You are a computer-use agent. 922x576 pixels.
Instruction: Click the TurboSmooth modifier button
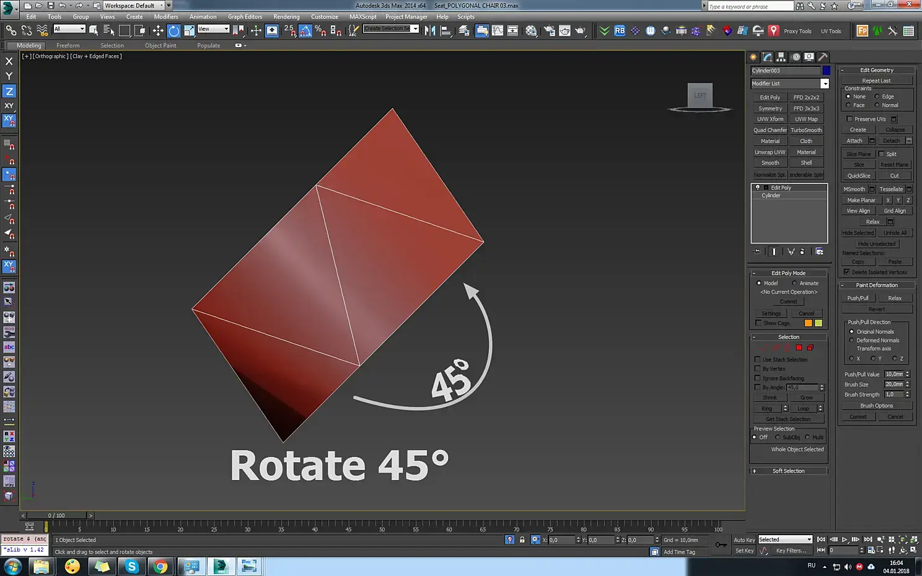[x=806, y=130]
